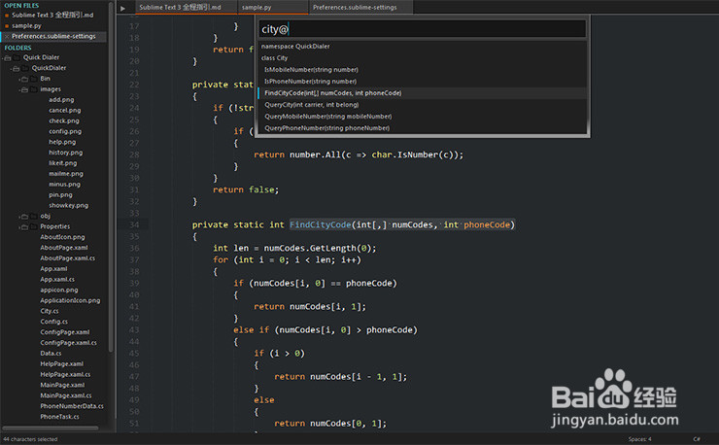Open showkey.png in the sidebar
Image resolution: width=719 pixels, height=445 pixels.
pos(68,205)
